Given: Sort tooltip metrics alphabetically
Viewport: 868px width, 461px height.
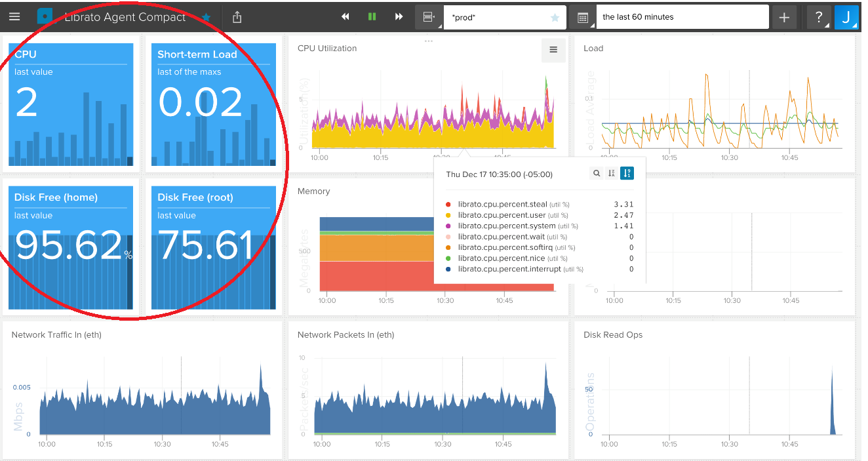Looking at the screenshot, I should (612, 174).
